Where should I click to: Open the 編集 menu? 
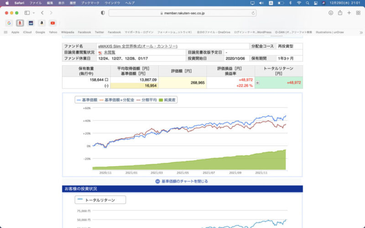click(50, 3)
